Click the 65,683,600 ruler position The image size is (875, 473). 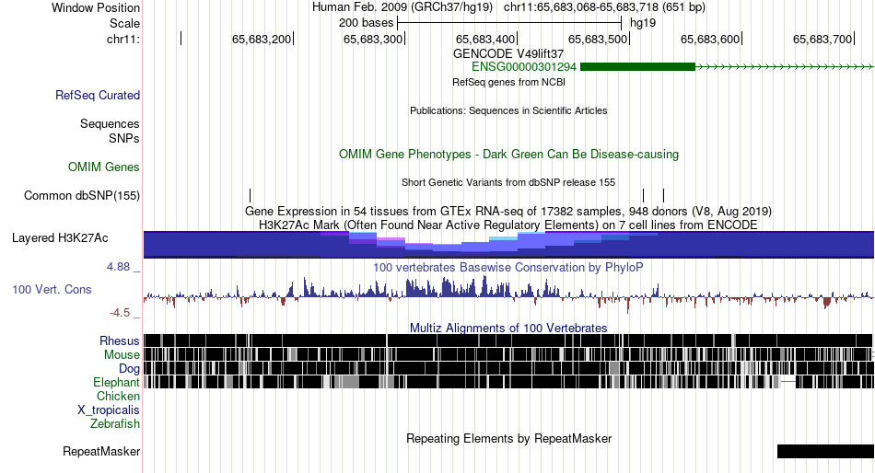point(710,39)
